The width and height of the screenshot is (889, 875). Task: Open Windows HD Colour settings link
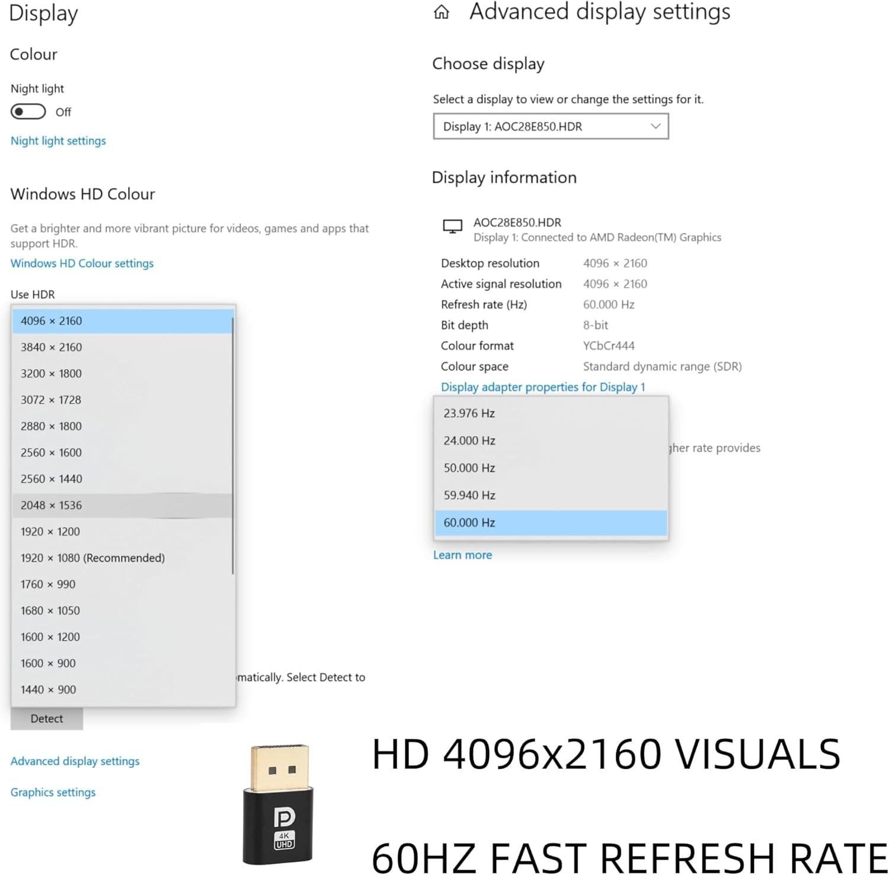tap(82, 263)
